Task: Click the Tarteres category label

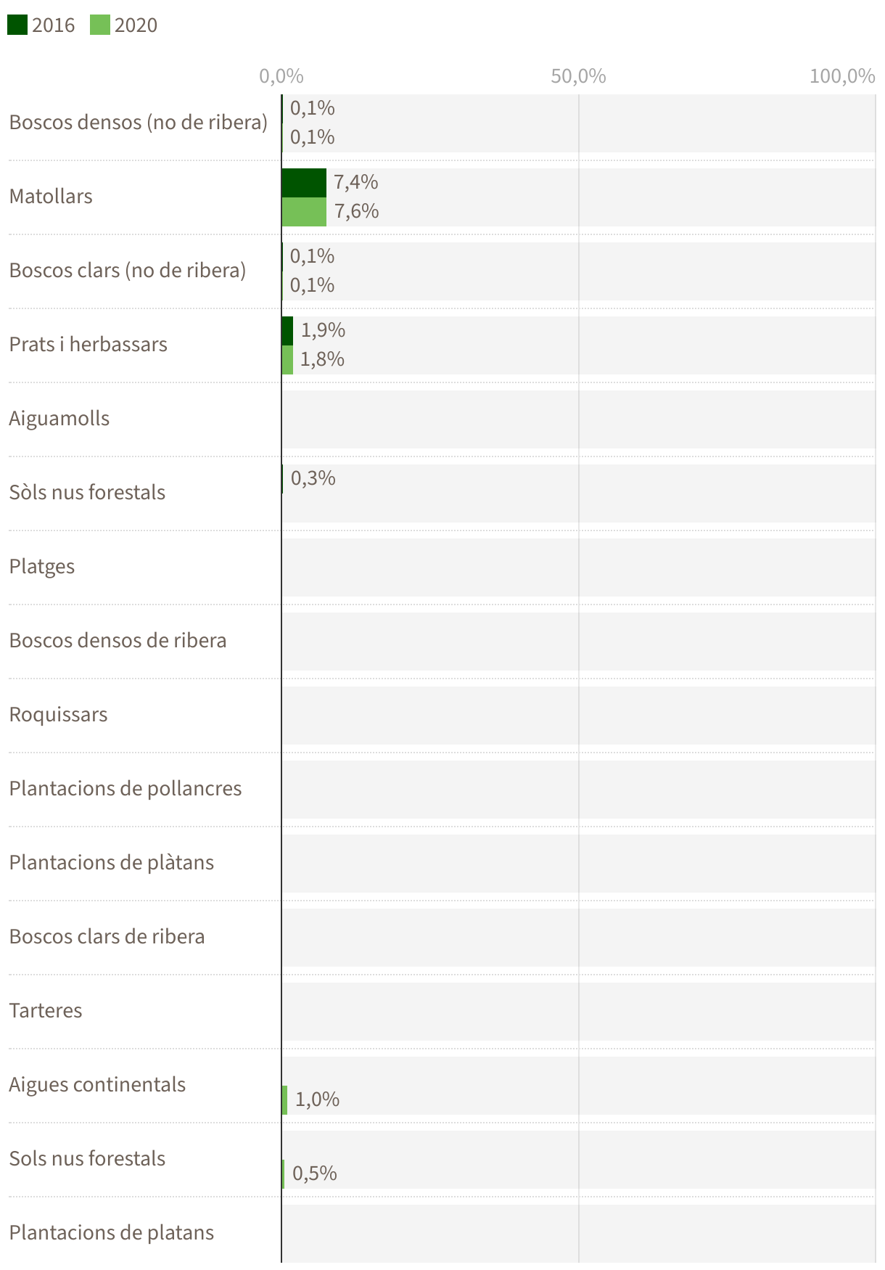Action: [x=46, y=1010]
